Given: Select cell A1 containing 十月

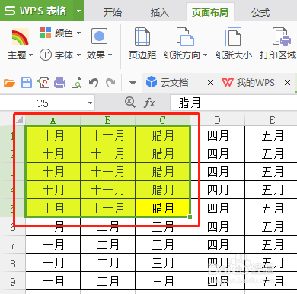Looking at the screenshot, I should (x=53, y=135).
